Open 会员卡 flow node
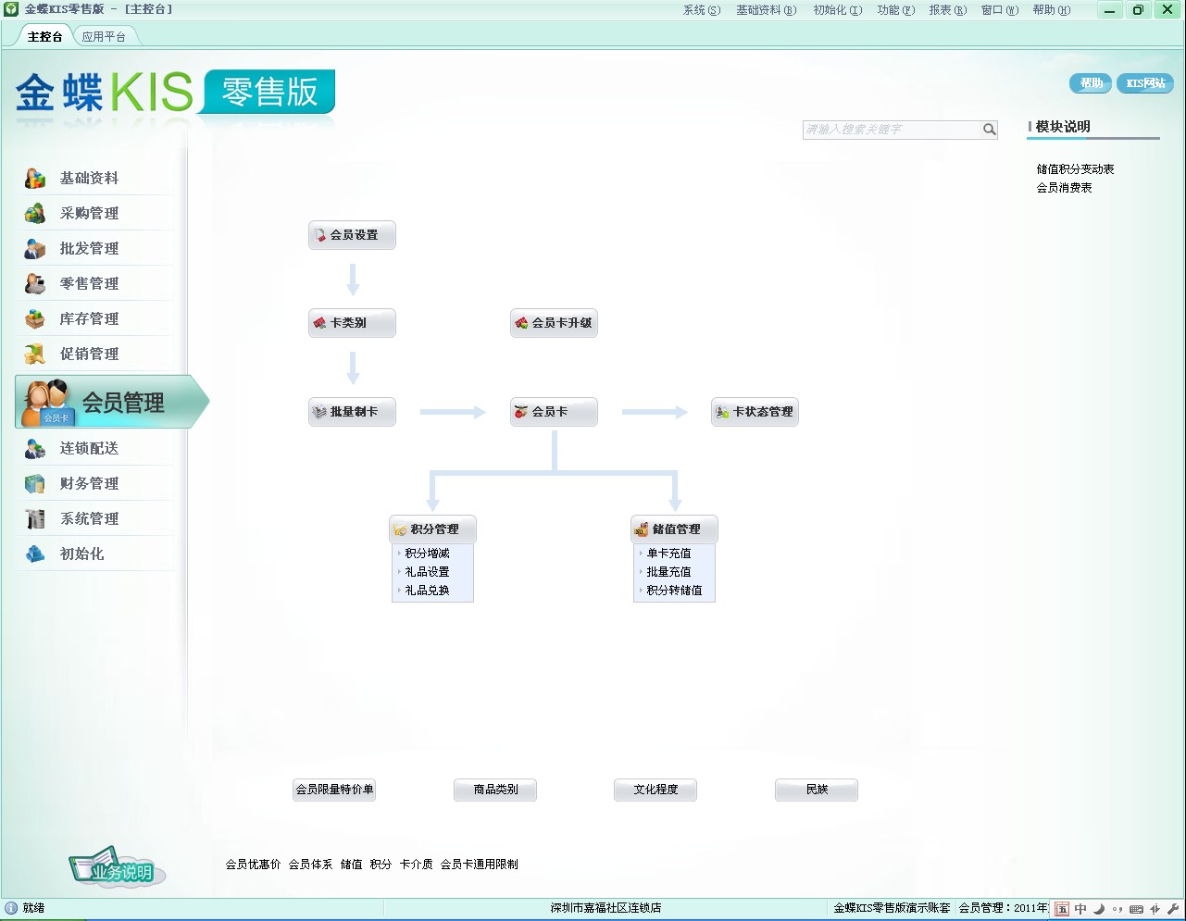 pyautogui.click(x=554, y=412)
